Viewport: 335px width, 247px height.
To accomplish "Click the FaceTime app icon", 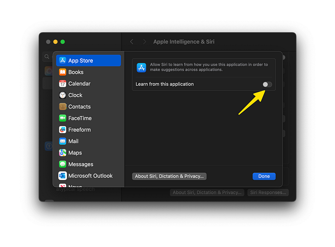I will click(63, 118).
